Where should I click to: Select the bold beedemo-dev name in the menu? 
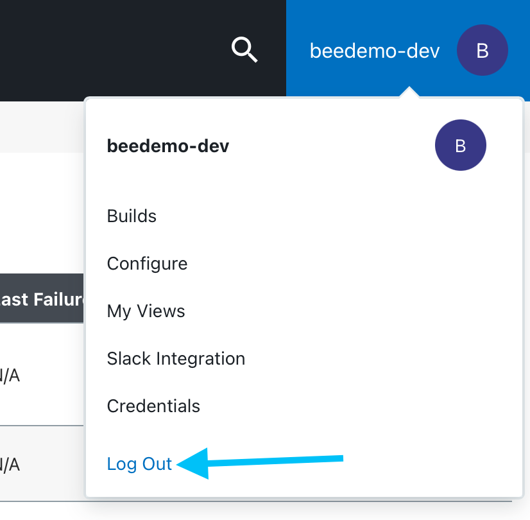[x=168, y=146]
